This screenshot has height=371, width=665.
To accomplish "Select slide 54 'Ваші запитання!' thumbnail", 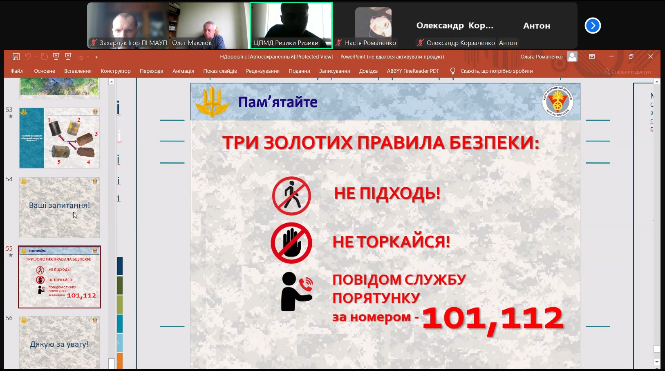I will point(59,207).
